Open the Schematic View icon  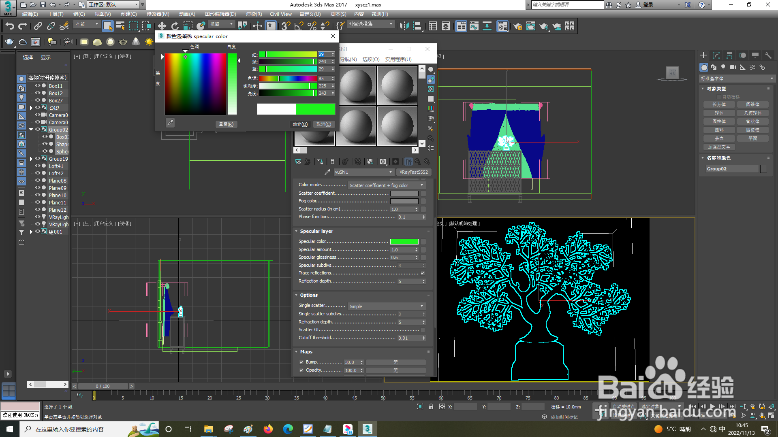click(x=487, y=26)
